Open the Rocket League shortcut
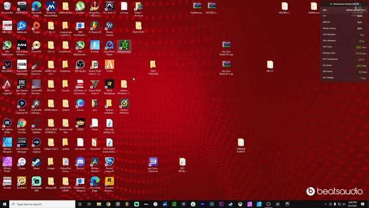The width and height of the screenshot is (369, 208). (110, 165)
